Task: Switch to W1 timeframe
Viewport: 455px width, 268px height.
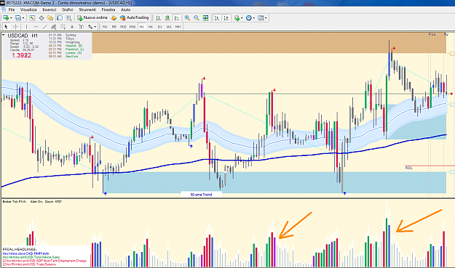Action: (x=169, y=27)
